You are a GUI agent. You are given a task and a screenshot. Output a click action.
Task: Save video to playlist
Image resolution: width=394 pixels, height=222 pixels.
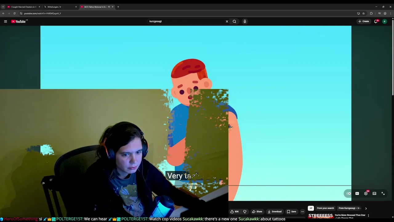[291, 212]
